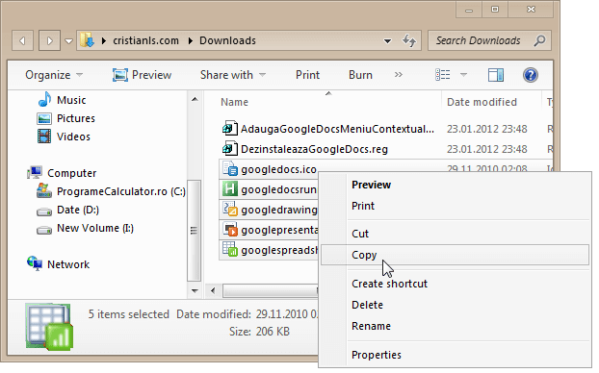Click the details pane spreadsheet thumbnail
Screen dimensions: 599x373
point(49,327)
